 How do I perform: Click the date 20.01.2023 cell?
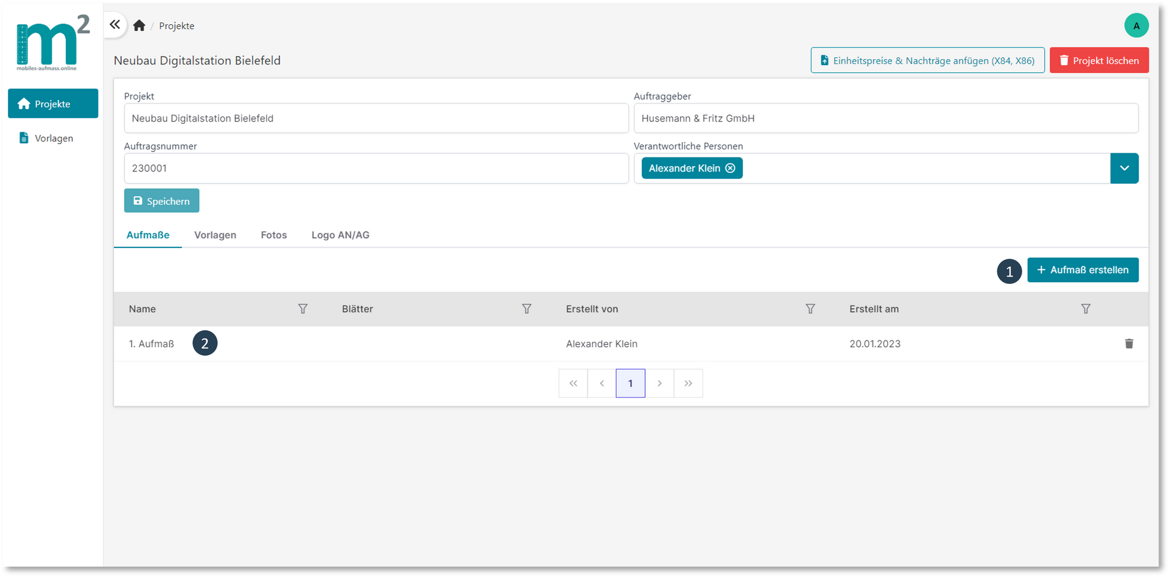click(x=875, y=344)
